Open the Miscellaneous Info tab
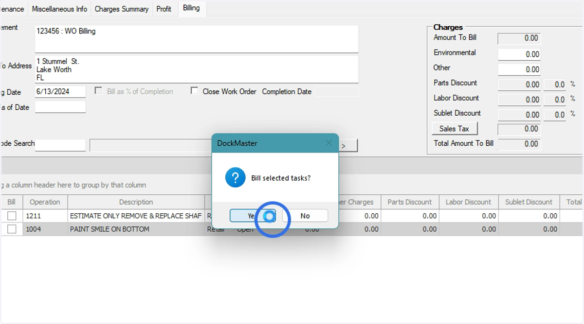 click(59, 9)
